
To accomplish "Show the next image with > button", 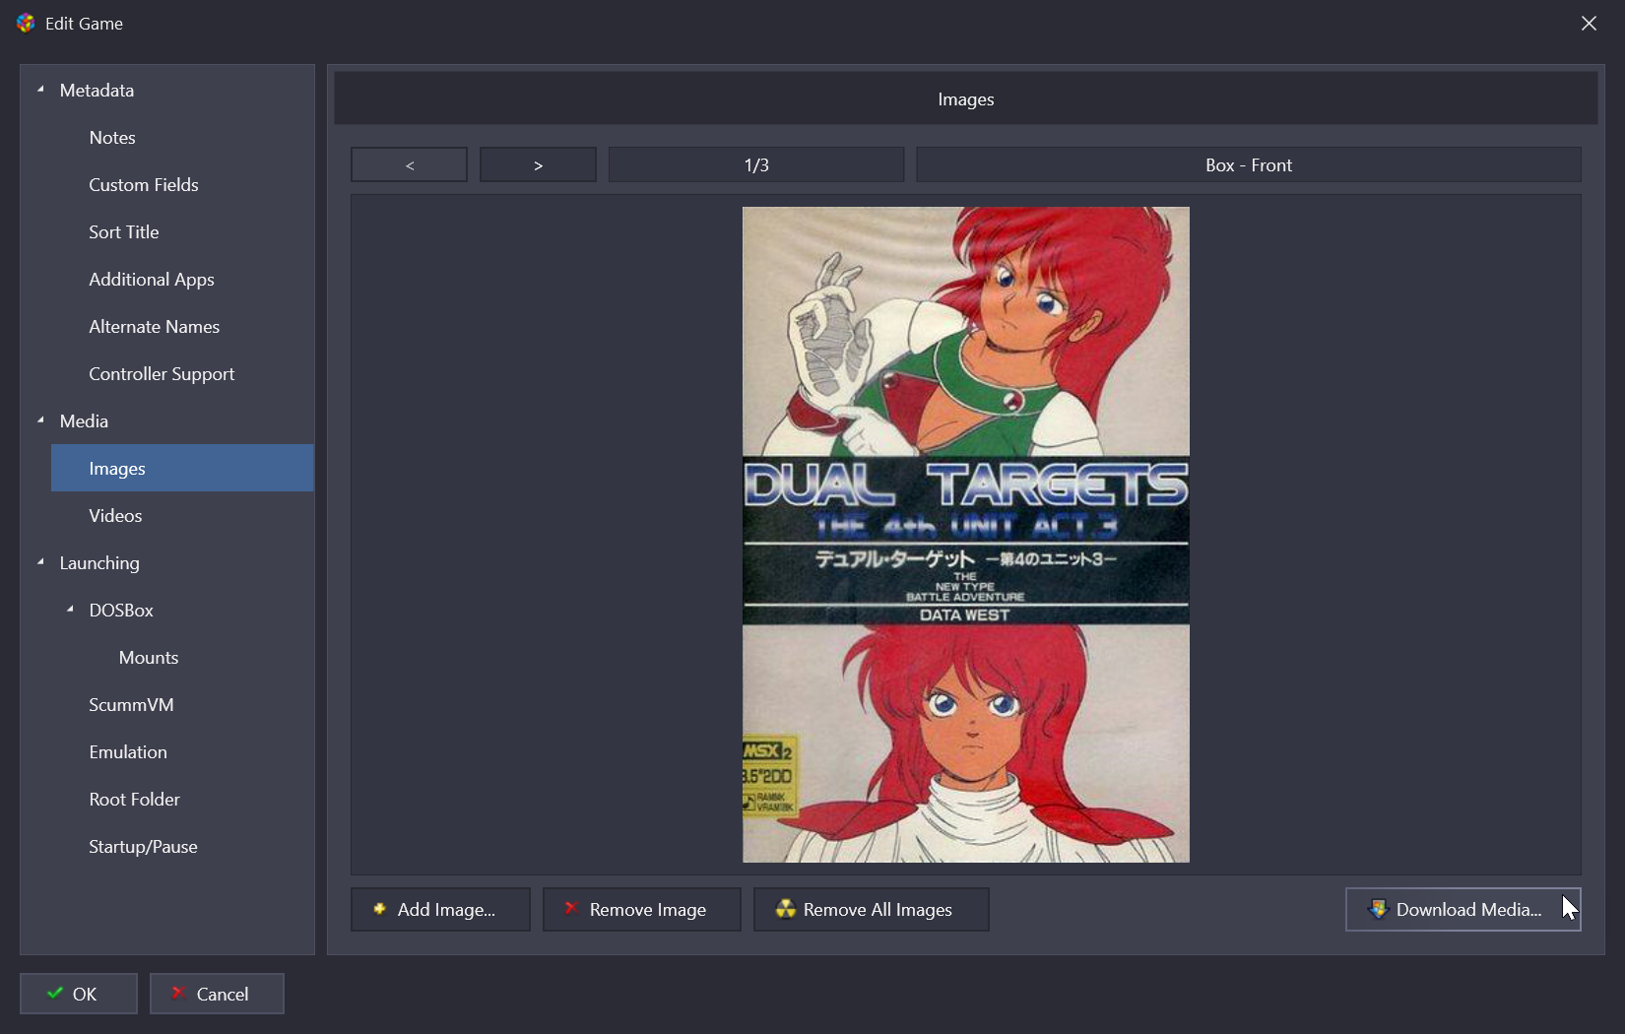I will point(538,164).
